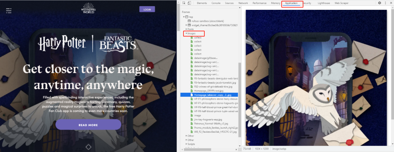394x152 pixels.
Task: Open the DevTools three-dot menu
Action: pos(386,3)
